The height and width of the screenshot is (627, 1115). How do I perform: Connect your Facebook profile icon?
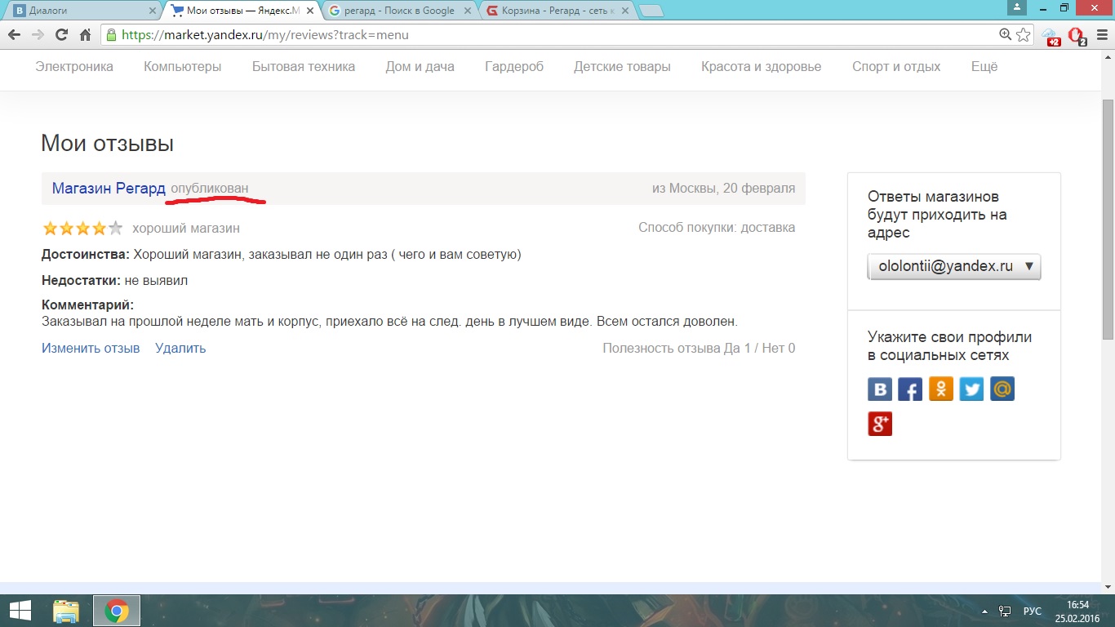[x=910, y=389]
